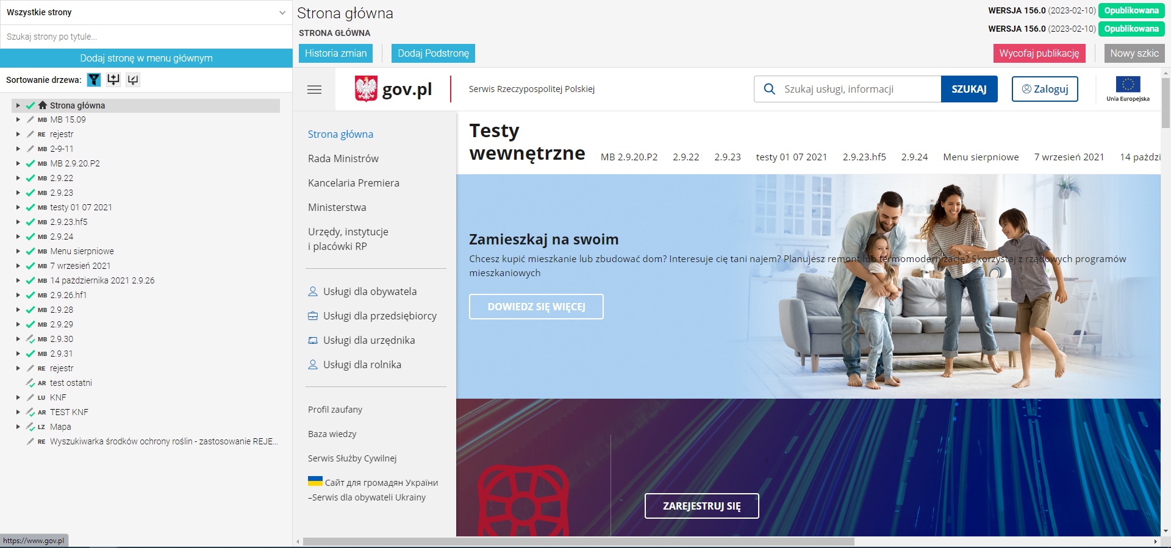Viewport: 1171px width, 548px height.
Task: Expand the Strona główna tree node
Action: point(18,105)
